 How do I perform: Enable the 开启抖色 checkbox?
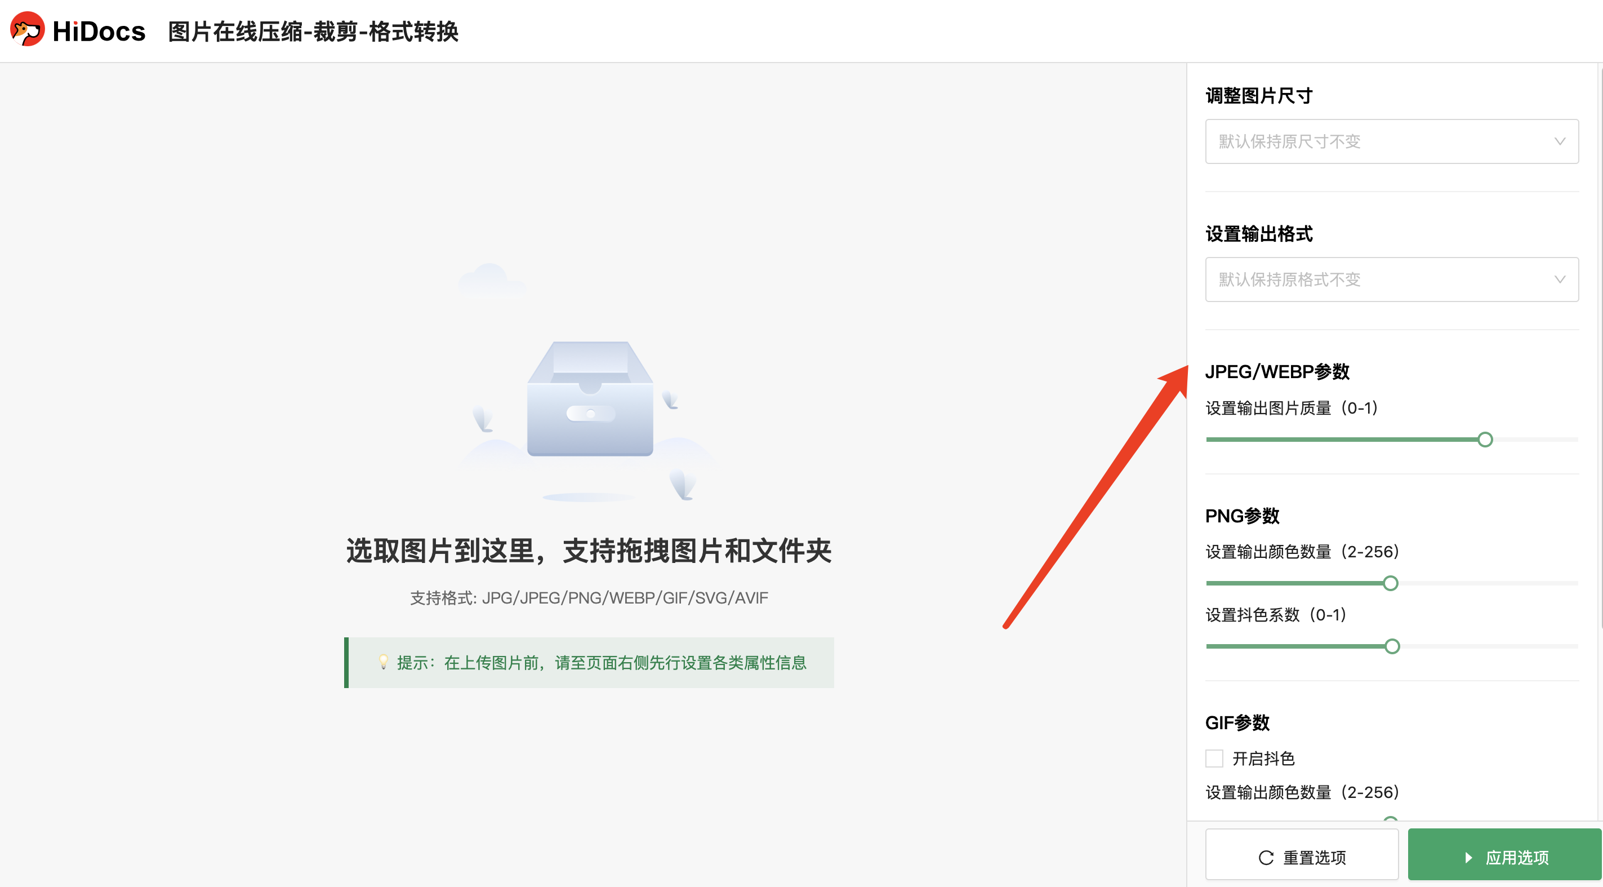pos(1214,758)
